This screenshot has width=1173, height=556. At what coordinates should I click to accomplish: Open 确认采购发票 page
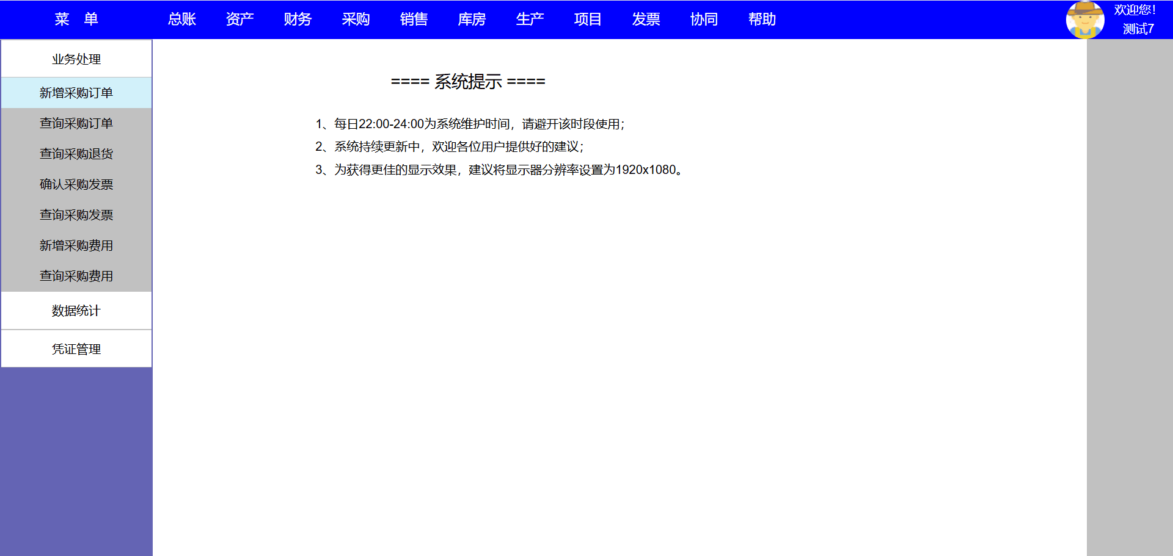(x=76, y=184)
